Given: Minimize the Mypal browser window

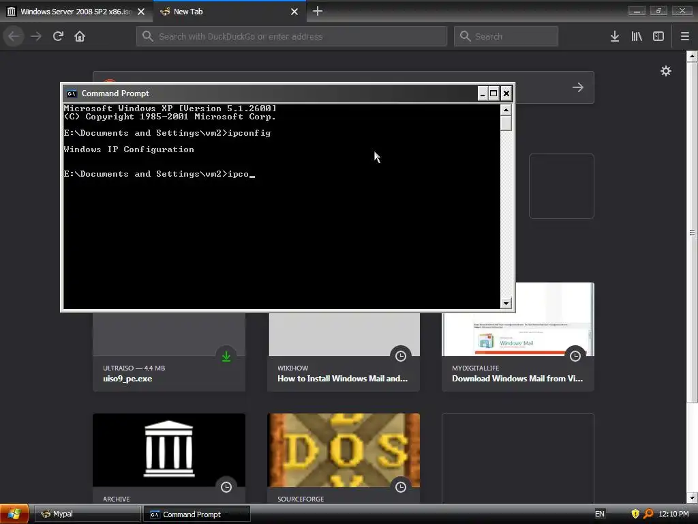Looking at the screenshot, I should coord(637,11).
